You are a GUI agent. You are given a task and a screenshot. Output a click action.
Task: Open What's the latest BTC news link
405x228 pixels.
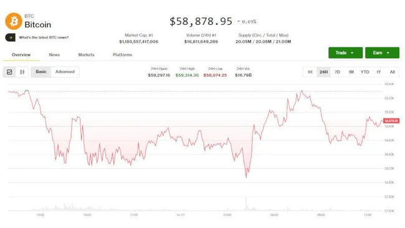pos(44,37)
